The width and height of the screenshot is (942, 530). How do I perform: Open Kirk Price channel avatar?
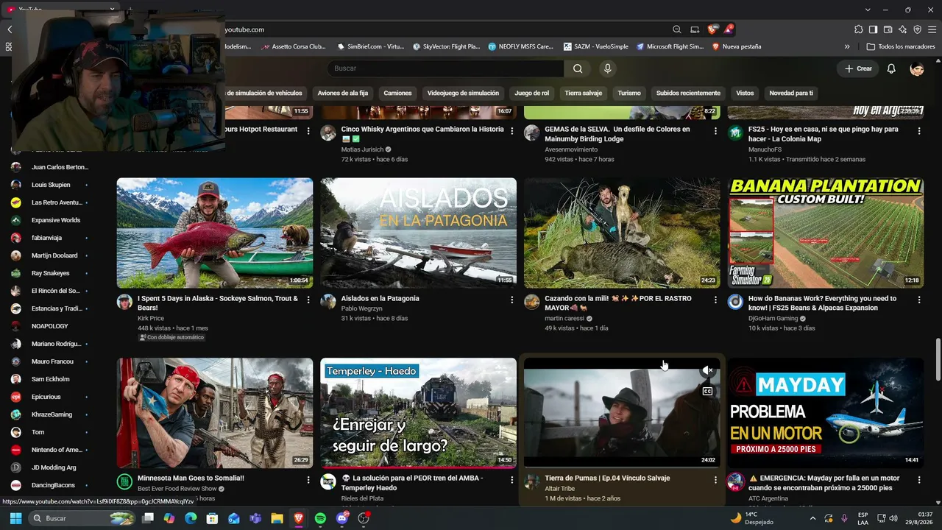pyautogui.click(x=125, y=302)
